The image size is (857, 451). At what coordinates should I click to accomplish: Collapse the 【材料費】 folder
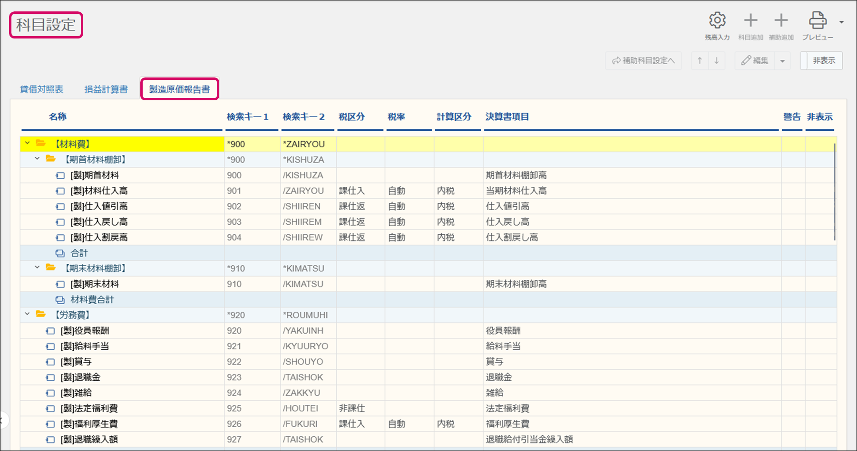tap(28, 144)
